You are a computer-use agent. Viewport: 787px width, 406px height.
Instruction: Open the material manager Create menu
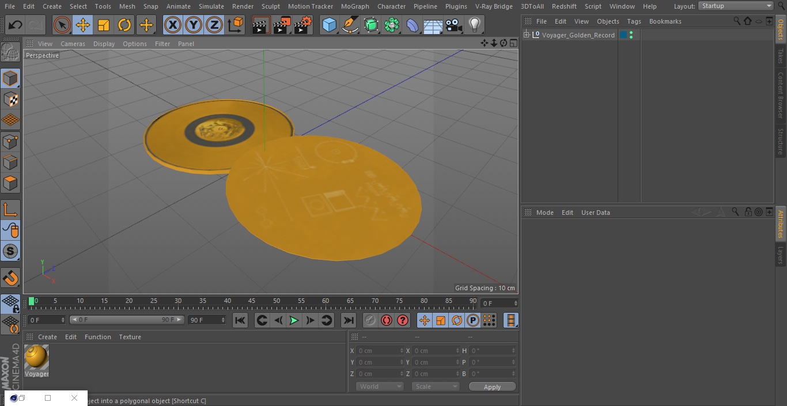47,337
